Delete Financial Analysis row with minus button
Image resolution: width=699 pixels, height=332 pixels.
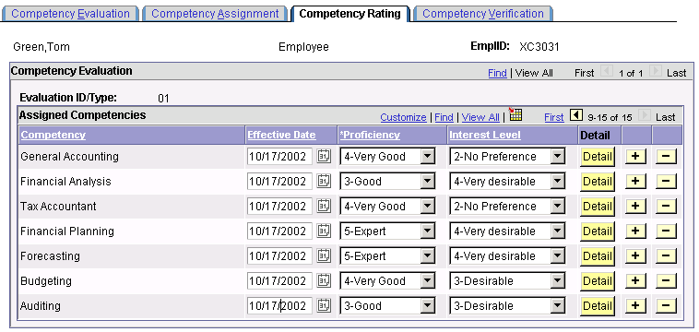click(x=666, y=182)
